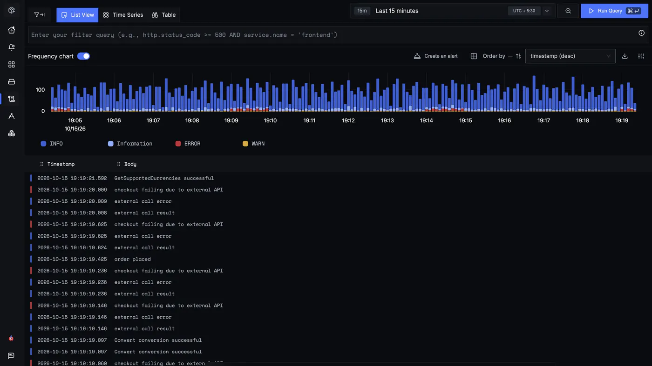Switch to the Time Series tab

pyautogui.click(x=123, y=15)
